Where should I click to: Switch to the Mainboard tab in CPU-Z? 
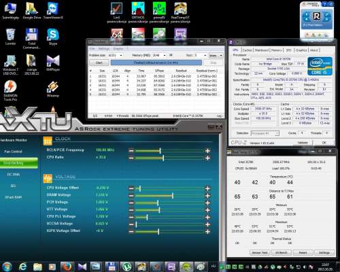point(262,50)
